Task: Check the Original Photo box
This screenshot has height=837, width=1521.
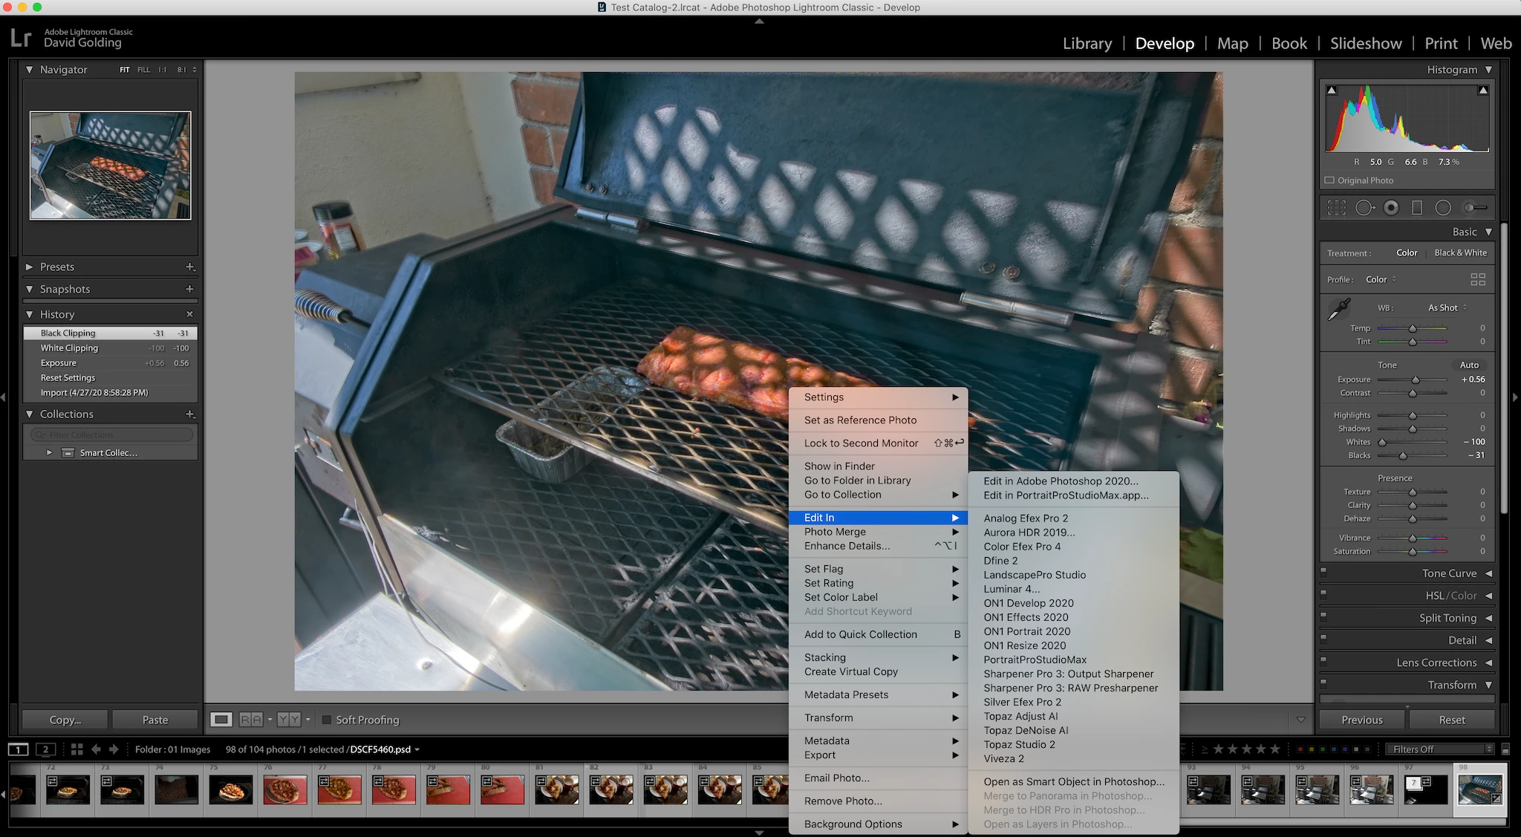Action: 1330,180
